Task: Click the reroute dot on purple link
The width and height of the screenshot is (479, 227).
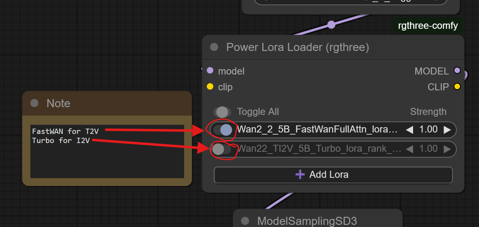Action: (331, 25)
